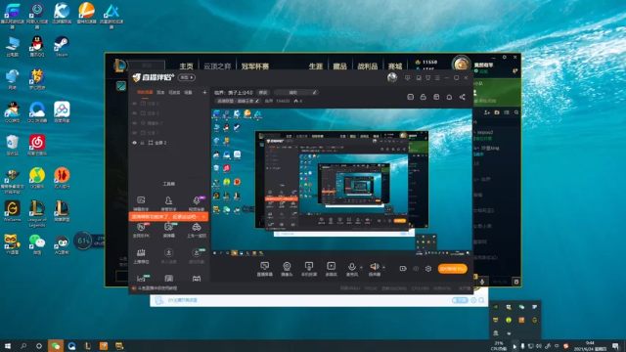This screenshot has width=626, height=352.
Task: Open 商城 tab in League client
Action: (x=395, y=66)
